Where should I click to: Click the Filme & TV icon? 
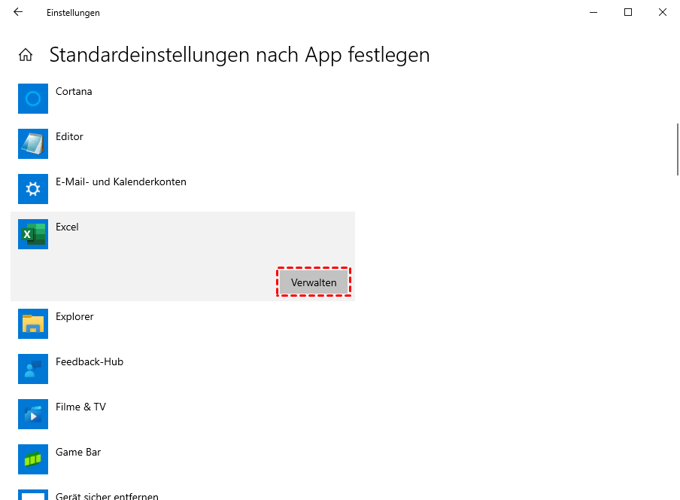tap(33, 414)
